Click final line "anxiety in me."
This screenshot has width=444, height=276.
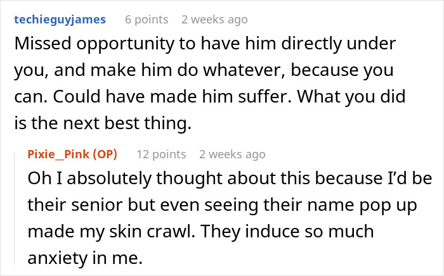(85, 258)
